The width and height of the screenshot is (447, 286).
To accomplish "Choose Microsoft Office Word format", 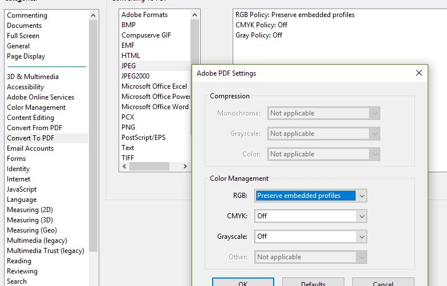I will (155, 107).
